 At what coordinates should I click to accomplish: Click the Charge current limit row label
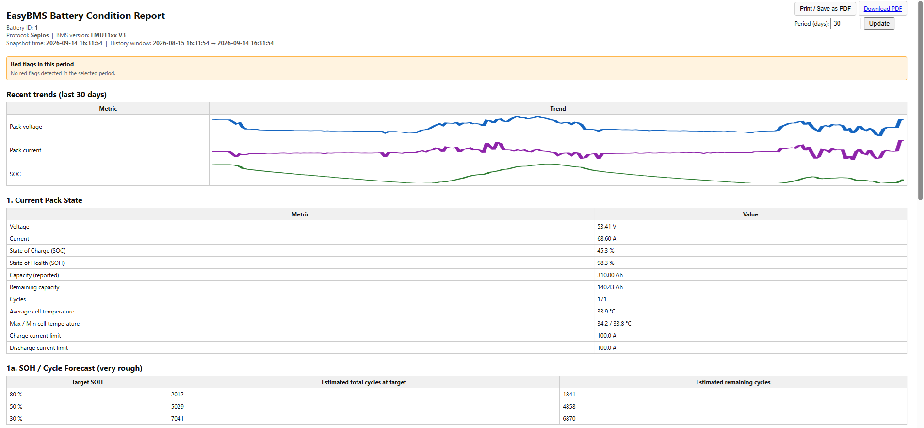pos(35,336)
